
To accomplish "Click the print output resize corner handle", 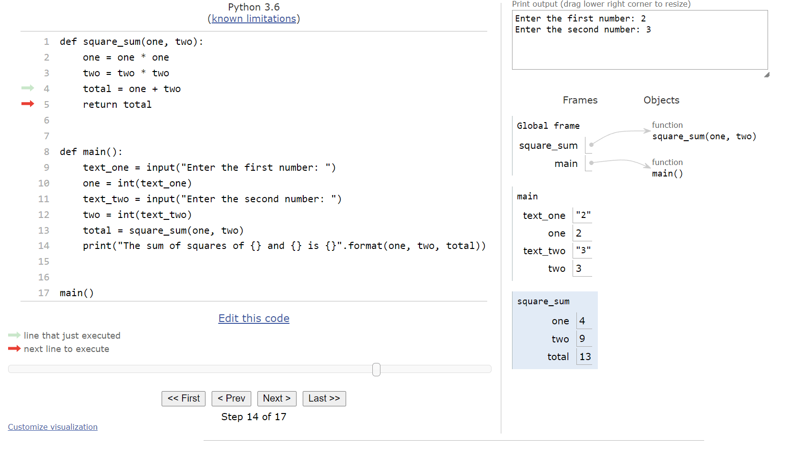I will pos(767,75).
